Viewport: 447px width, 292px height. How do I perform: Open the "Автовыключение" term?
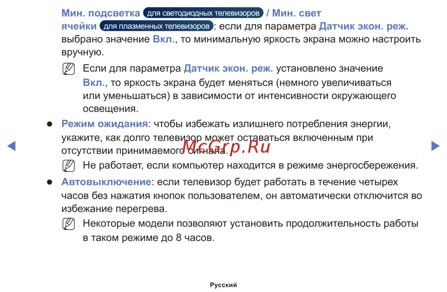(106, 182)
